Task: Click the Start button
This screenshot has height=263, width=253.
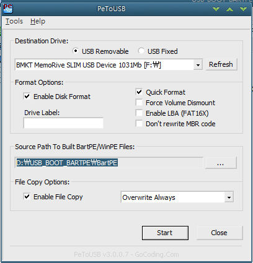Action: tap(165, 233)
